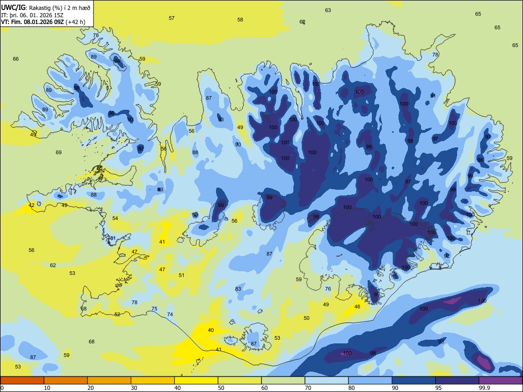The height and width of the screenshot is (392, 523).
Task: Click the '20' legend scale label
Action: [90, 388]
